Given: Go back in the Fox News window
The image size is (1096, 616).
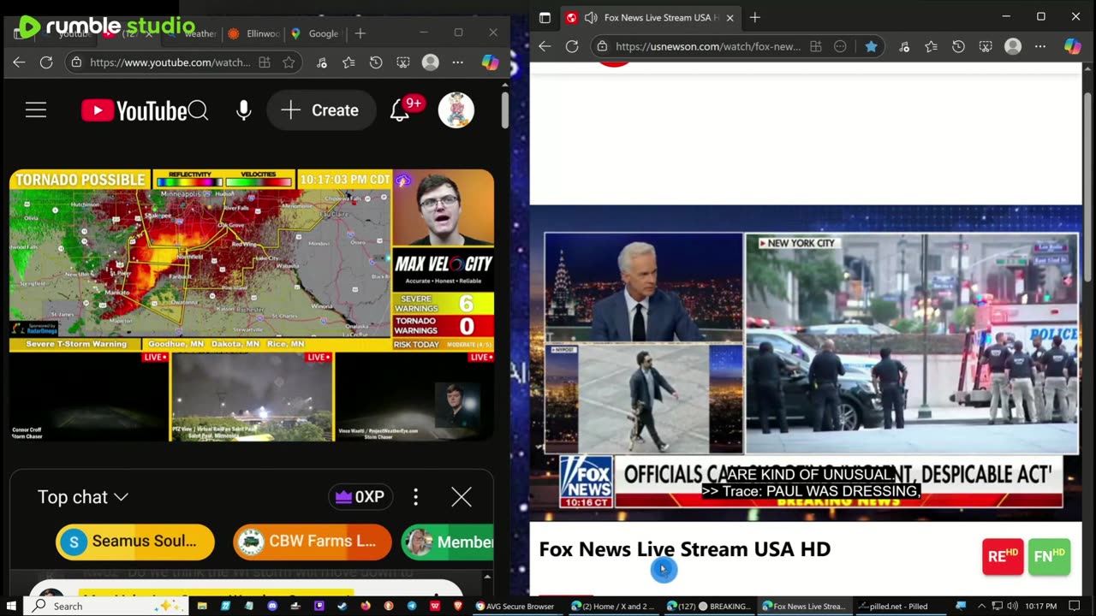Looking at the screenshot, I should [x=545, y=46].
